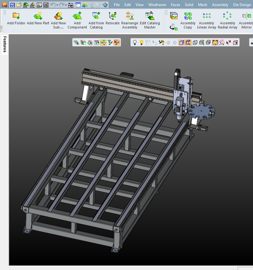This screenshot has width=253, height=270.
Task: Toggle the shaded display mode cube
Action: click(181, 43)
